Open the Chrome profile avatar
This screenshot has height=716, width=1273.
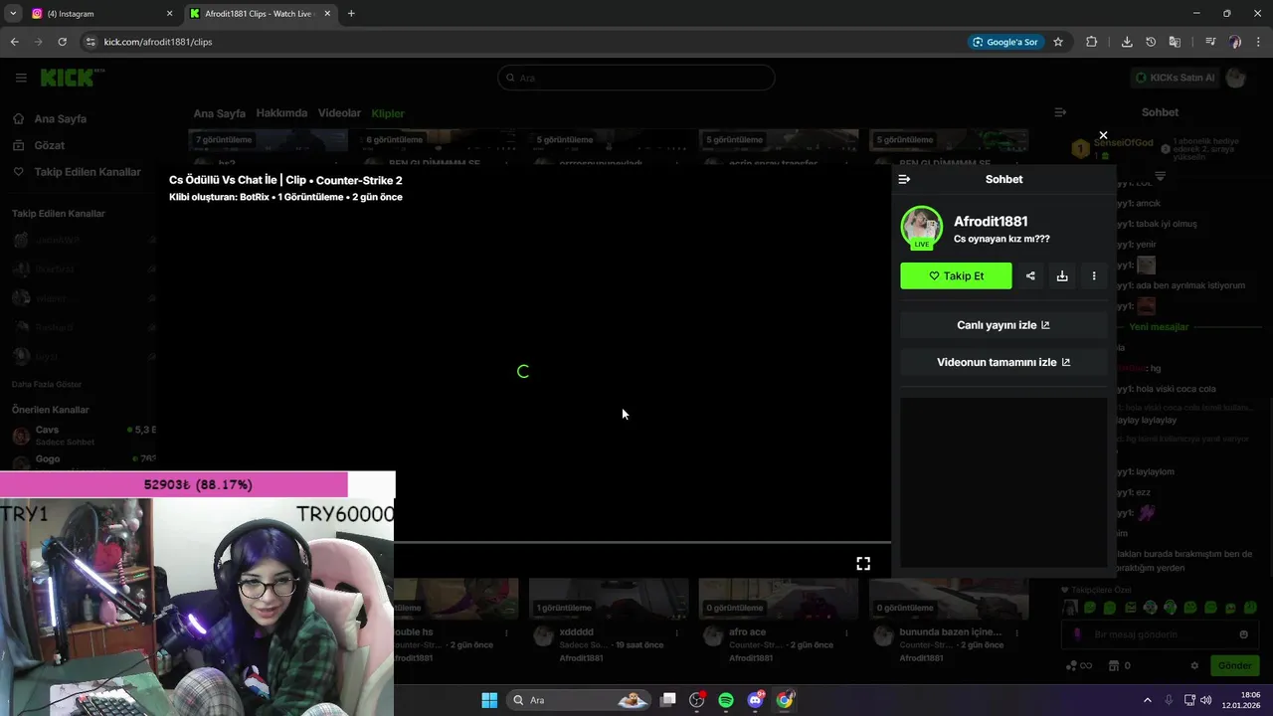point(1235,42)
